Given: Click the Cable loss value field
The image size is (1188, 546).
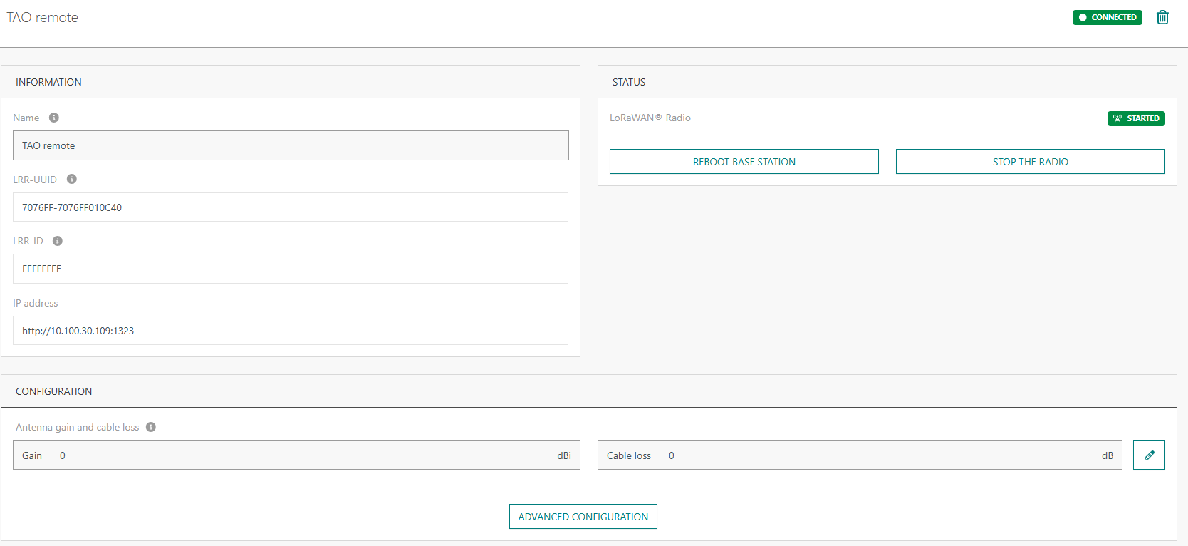Looking at the screenshot, I should (x=876, y=455).
